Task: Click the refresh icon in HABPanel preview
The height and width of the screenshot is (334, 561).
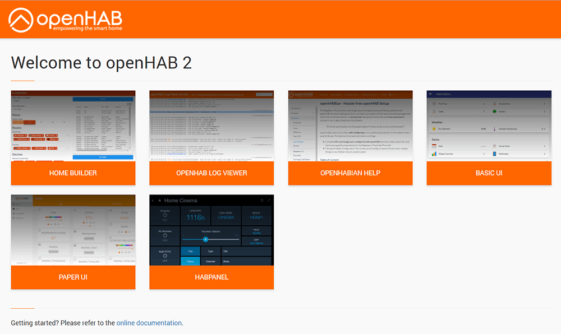Action: [x=261, y=201]
